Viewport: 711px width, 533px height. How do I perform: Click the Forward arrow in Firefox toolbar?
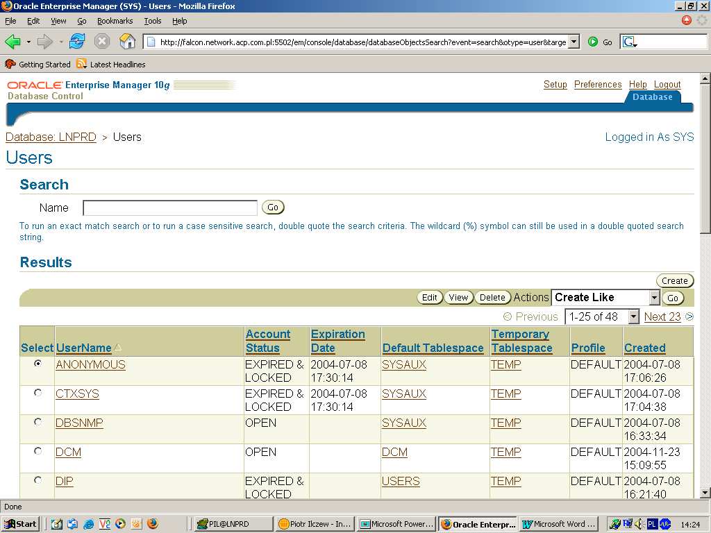pos(45,42)
